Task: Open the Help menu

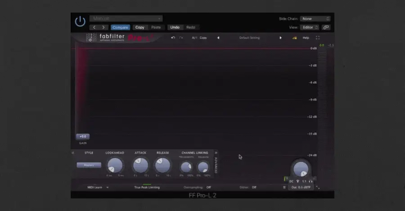Action: point(306,38)
